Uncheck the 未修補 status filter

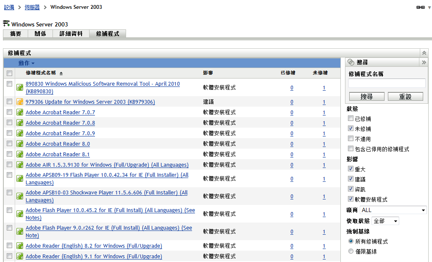click(350, 129)
